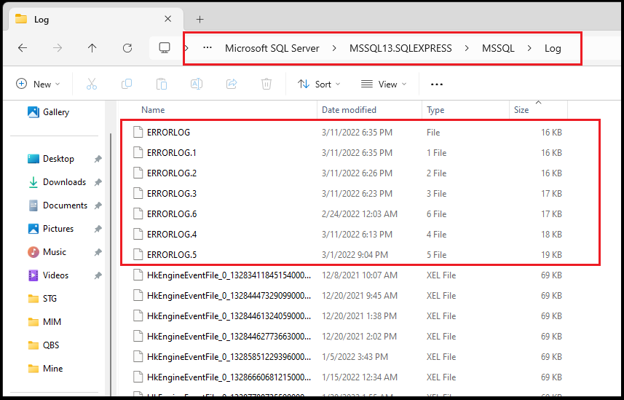Screen dimensions: 624x400
Task: Click the Up directory arrow
Action: [x=92, y=48]
